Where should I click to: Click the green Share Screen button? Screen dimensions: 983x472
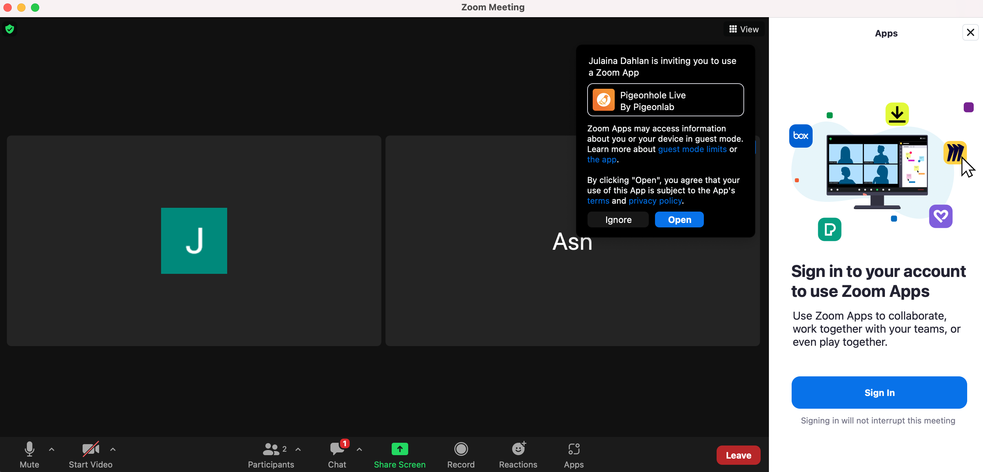click(400, 455)
